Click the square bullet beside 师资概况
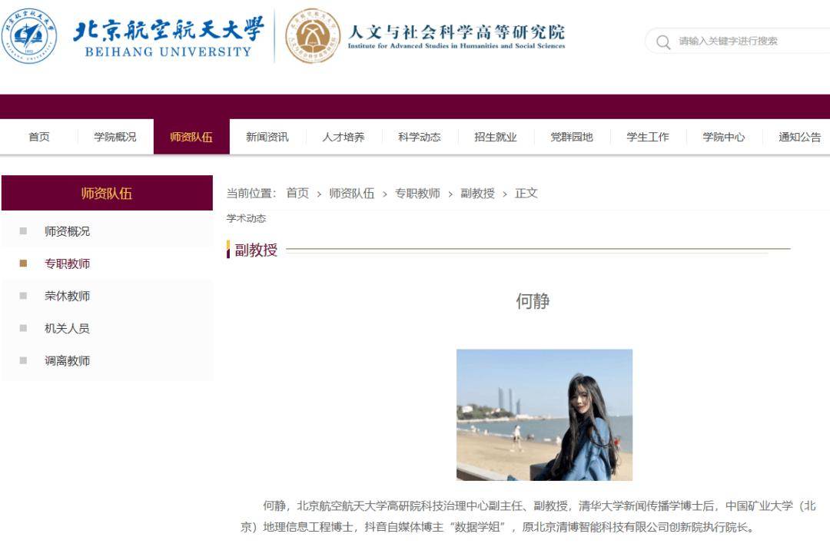 coord(23,230)
